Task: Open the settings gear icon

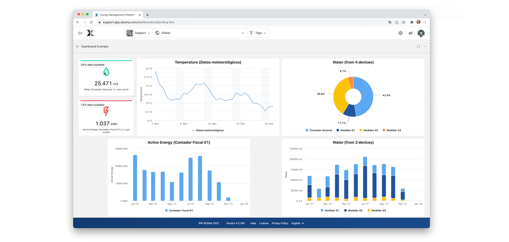Action: tap(400, 33)
